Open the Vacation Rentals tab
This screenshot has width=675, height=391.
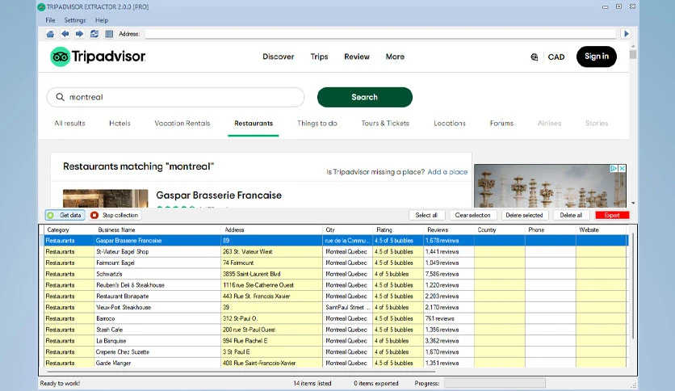182,123
